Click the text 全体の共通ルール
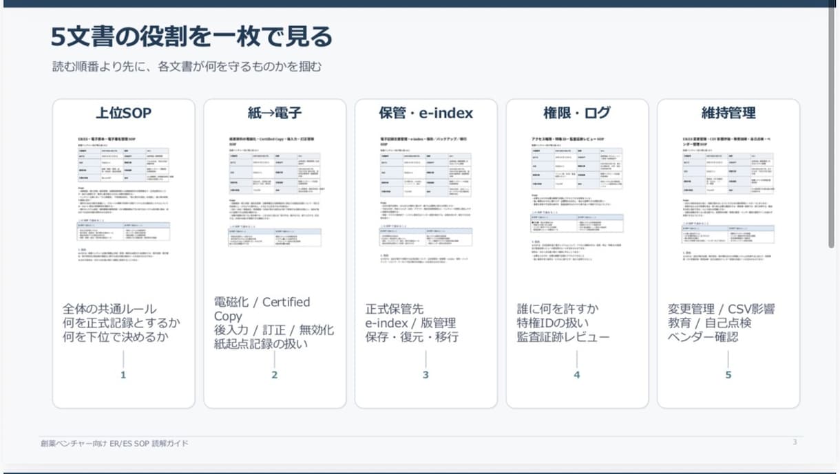This screenshot has width=840, height=474. [109, 309]
